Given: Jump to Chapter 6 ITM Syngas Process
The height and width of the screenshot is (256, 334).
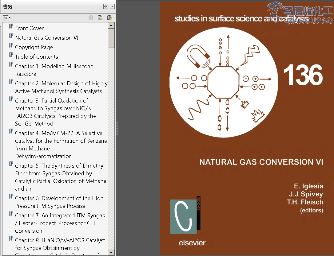Looking at the screenshot, I should click(x=59, y=202).
